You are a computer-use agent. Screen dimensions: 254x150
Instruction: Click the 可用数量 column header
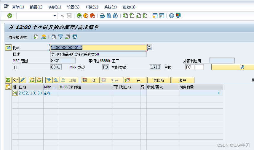201,87
